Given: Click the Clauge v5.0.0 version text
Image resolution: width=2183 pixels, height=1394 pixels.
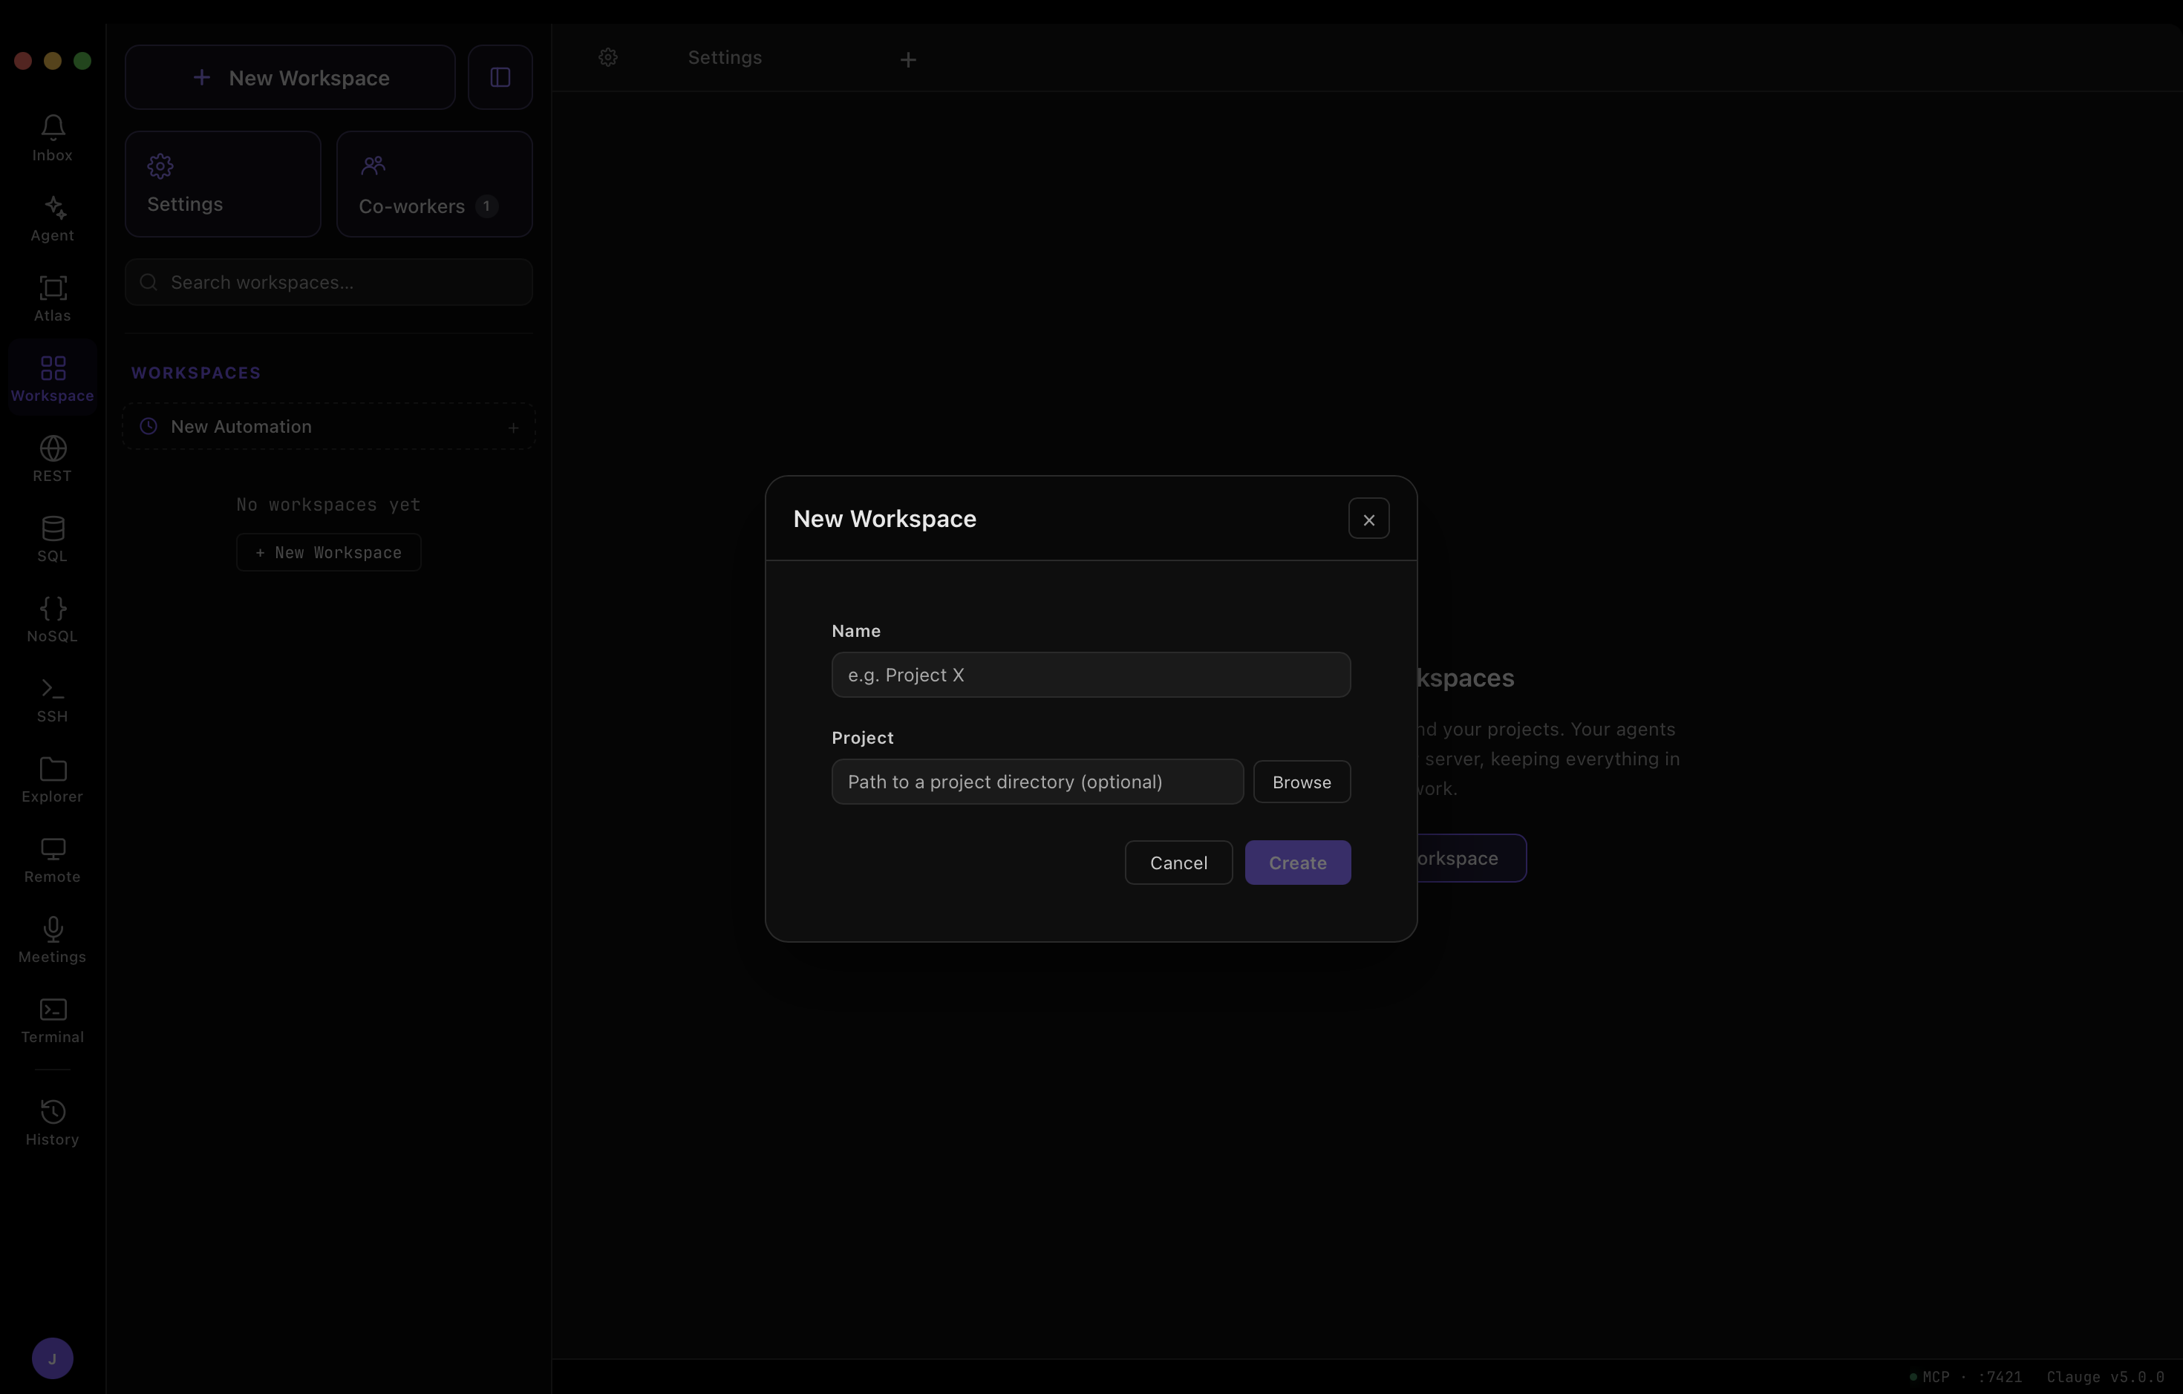Looking at the screenshot, I should pos(2105,1377).
